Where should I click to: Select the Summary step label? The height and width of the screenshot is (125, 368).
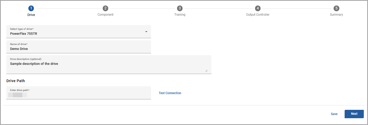pos(336,15)
